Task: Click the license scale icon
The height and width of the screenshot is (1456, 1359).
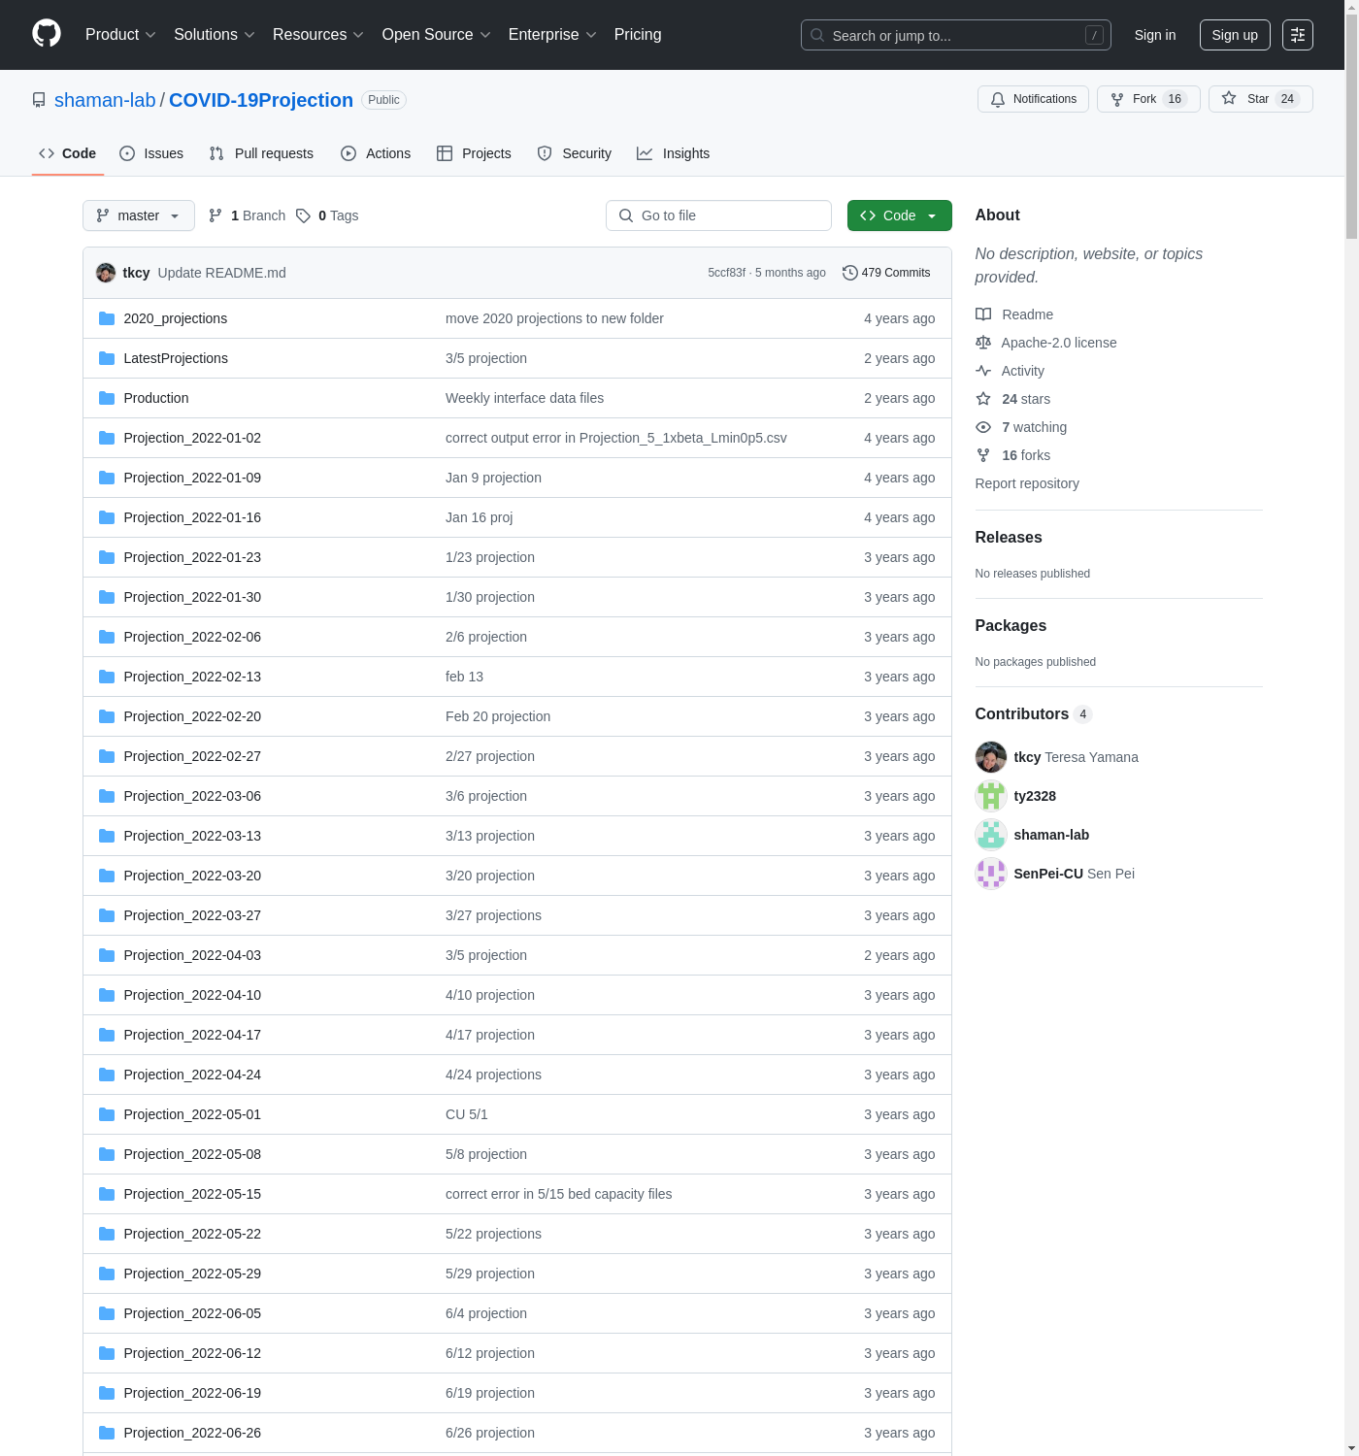Action: [983, 343]
